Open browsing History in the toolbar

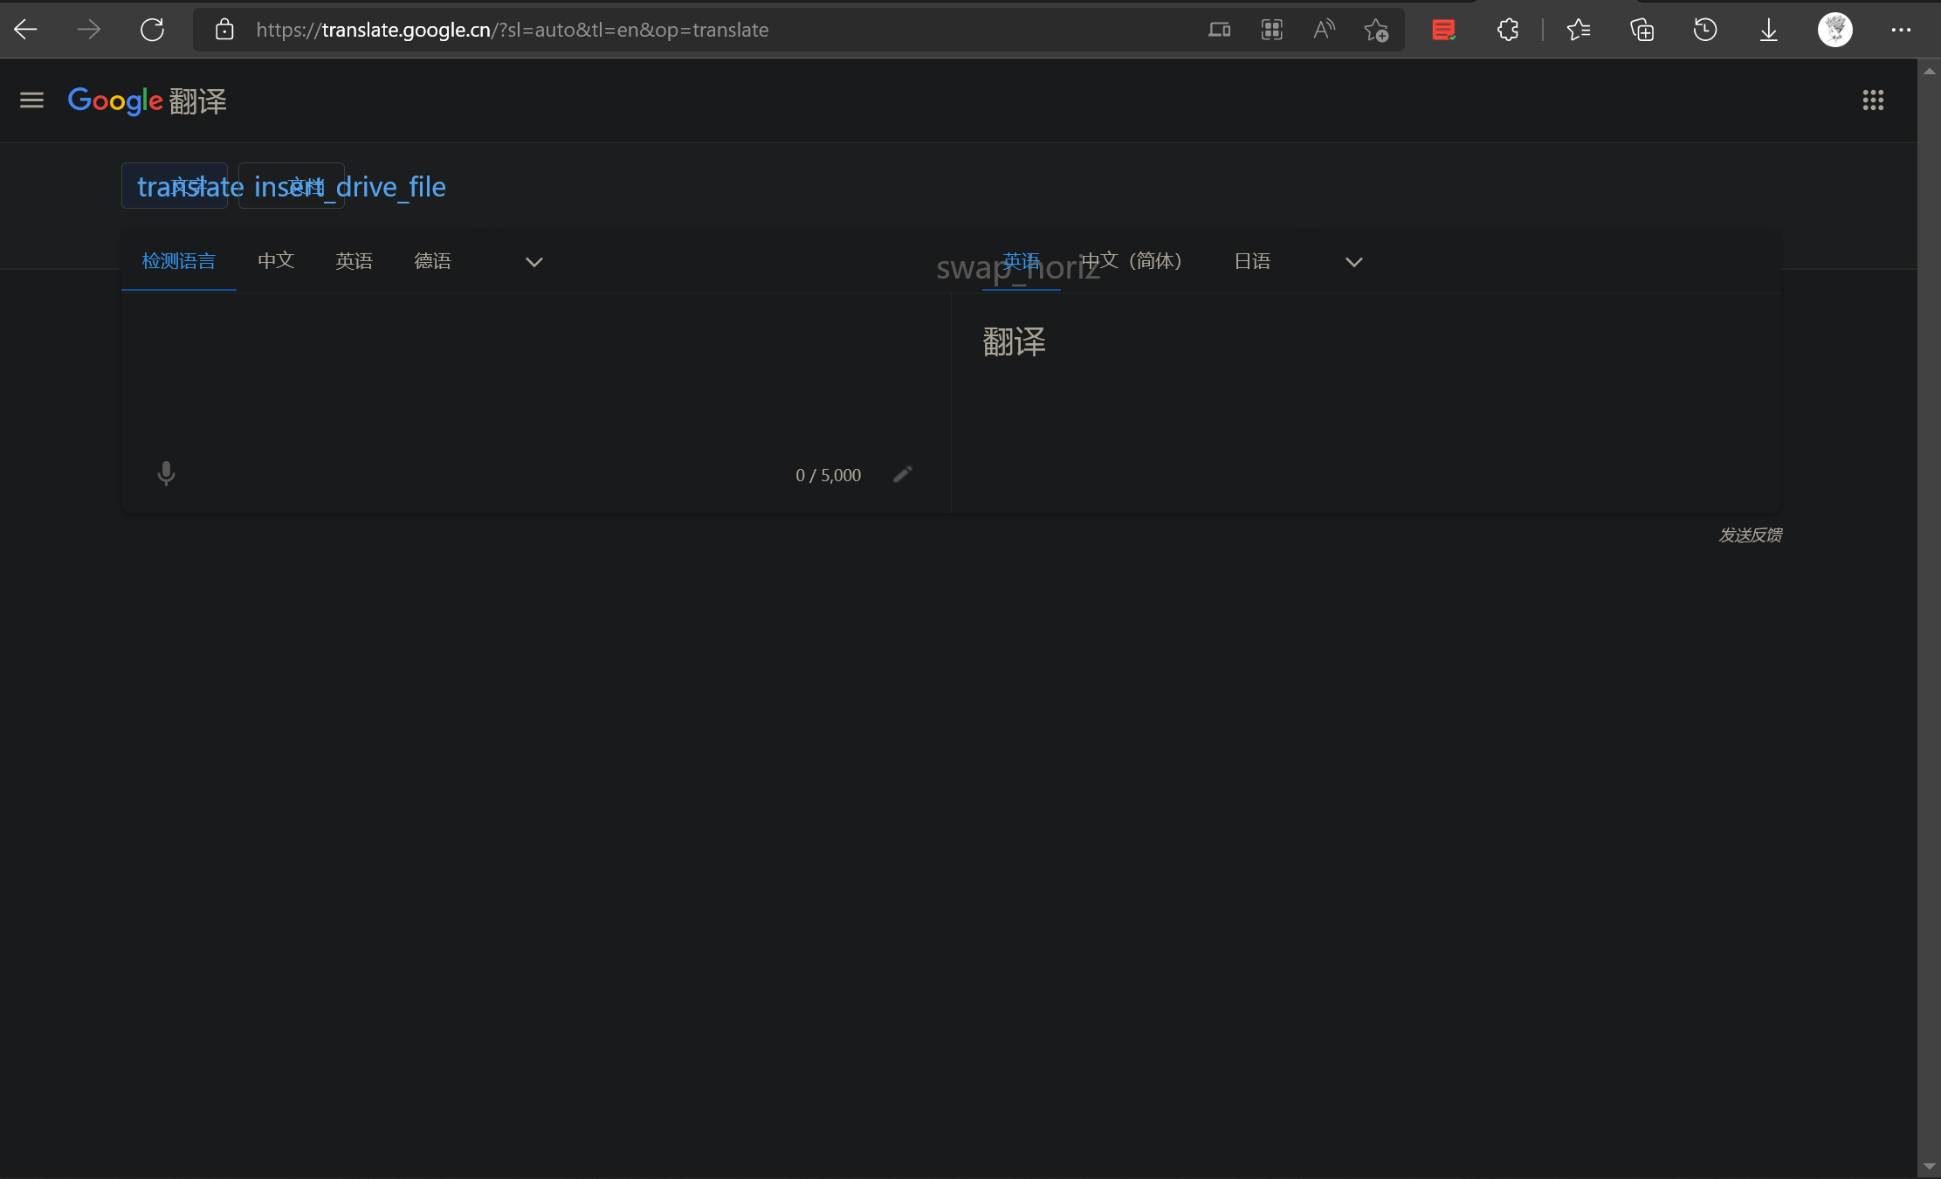pyautogui.click(x=1704, y=29)
